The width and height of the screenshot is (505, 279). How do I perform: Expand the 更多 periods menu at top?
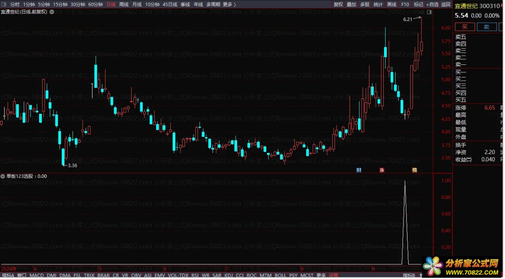229,4
